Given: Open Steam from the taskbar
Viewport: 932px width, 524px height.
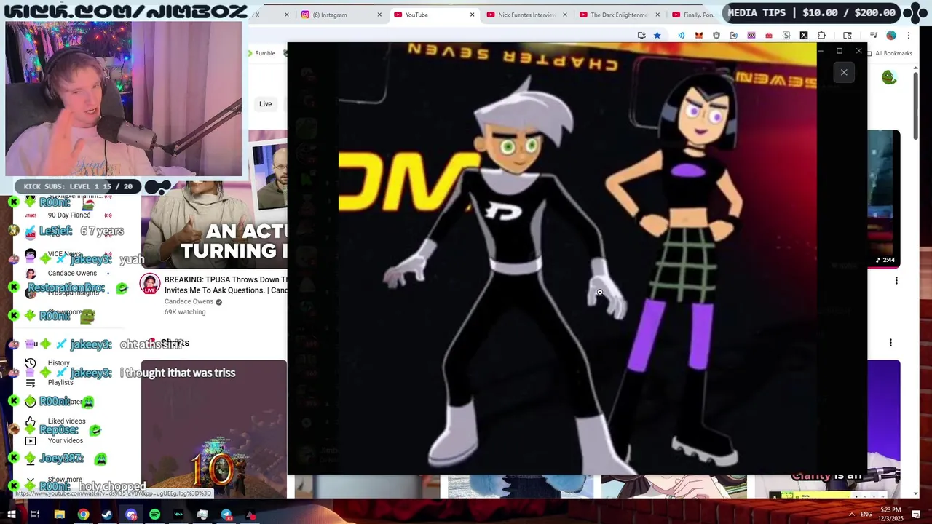Looking at the screenshot, I should pyautogui.click(x=107, y=515).
